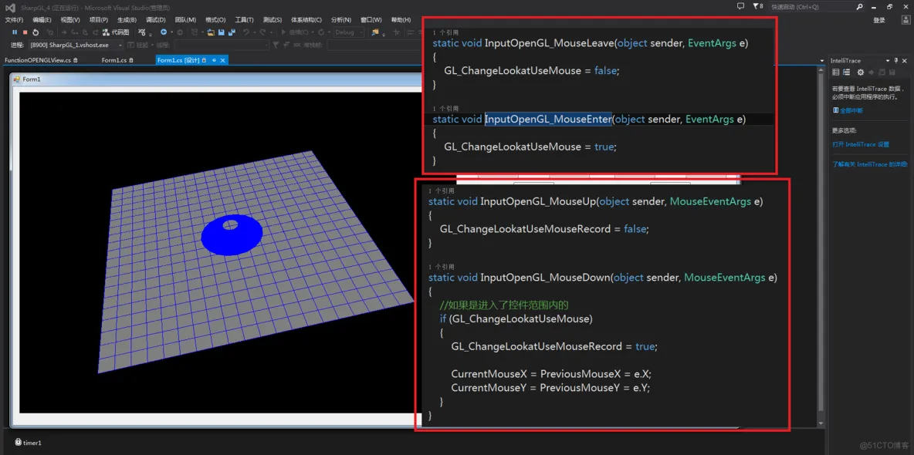Open the 帮助(H) menu
The width and height of the screenshot is (914, 455).
tap(401, 20)
